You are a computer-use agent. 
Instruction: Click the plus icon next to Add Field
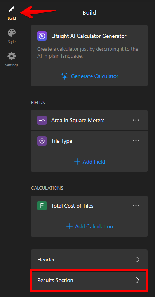tap(77, 162)
